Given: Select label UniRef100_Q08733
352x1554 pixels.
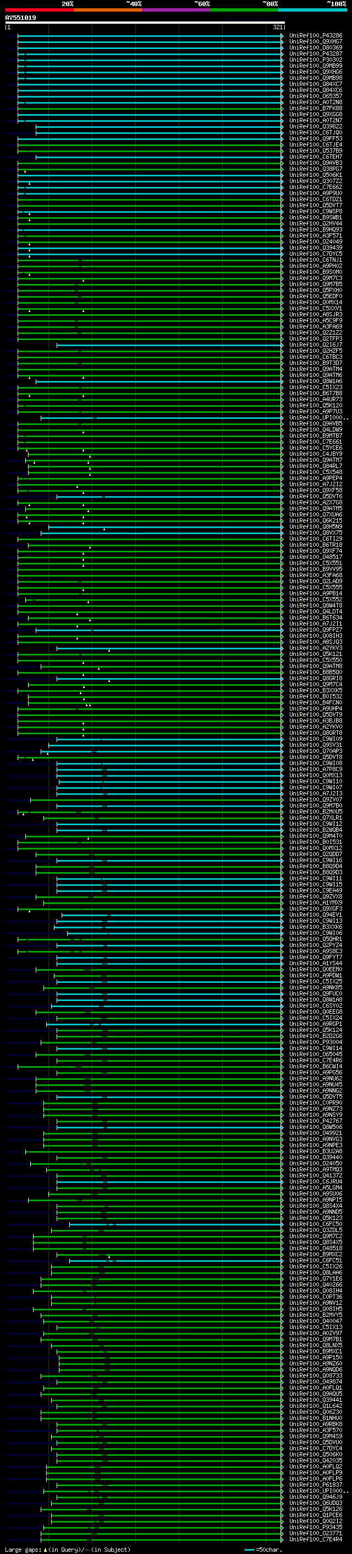Looking at the screenshot, I should tap(316, 1375).
